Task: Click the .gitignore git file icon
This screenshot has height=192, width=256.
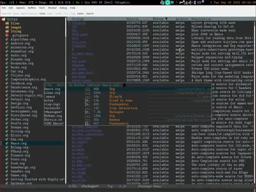Action: tap(7, 35)
